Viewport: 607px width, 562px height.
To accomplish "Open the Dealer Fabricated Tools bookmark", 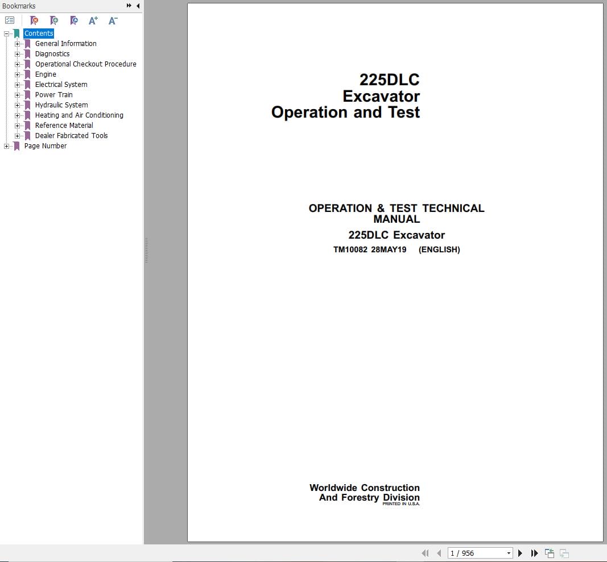I will (71, 136).
